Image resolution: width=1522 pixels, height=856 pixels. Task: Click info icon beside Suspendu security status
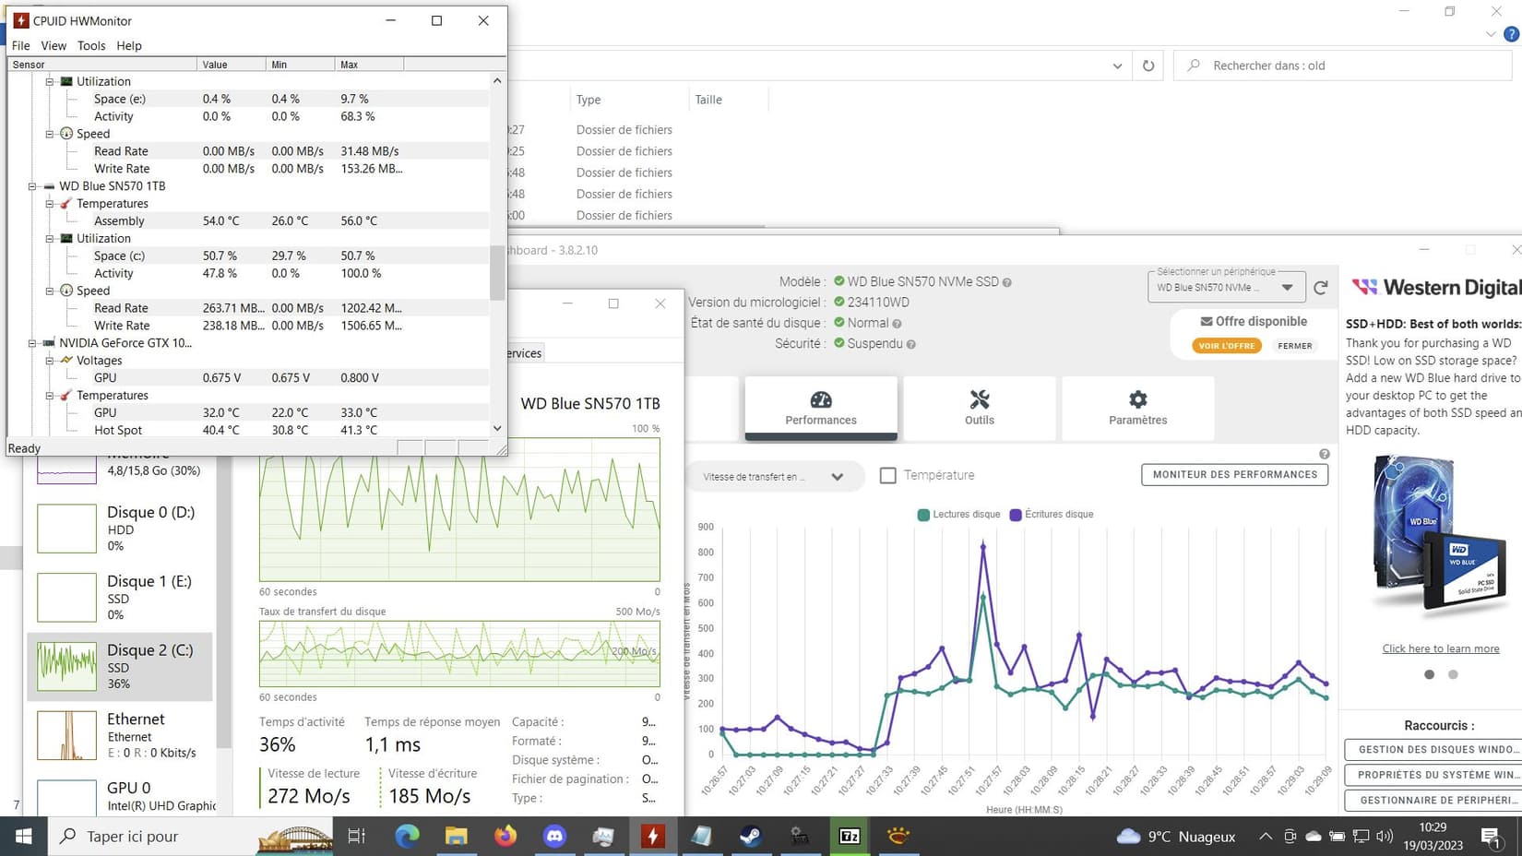coord(910,344)
